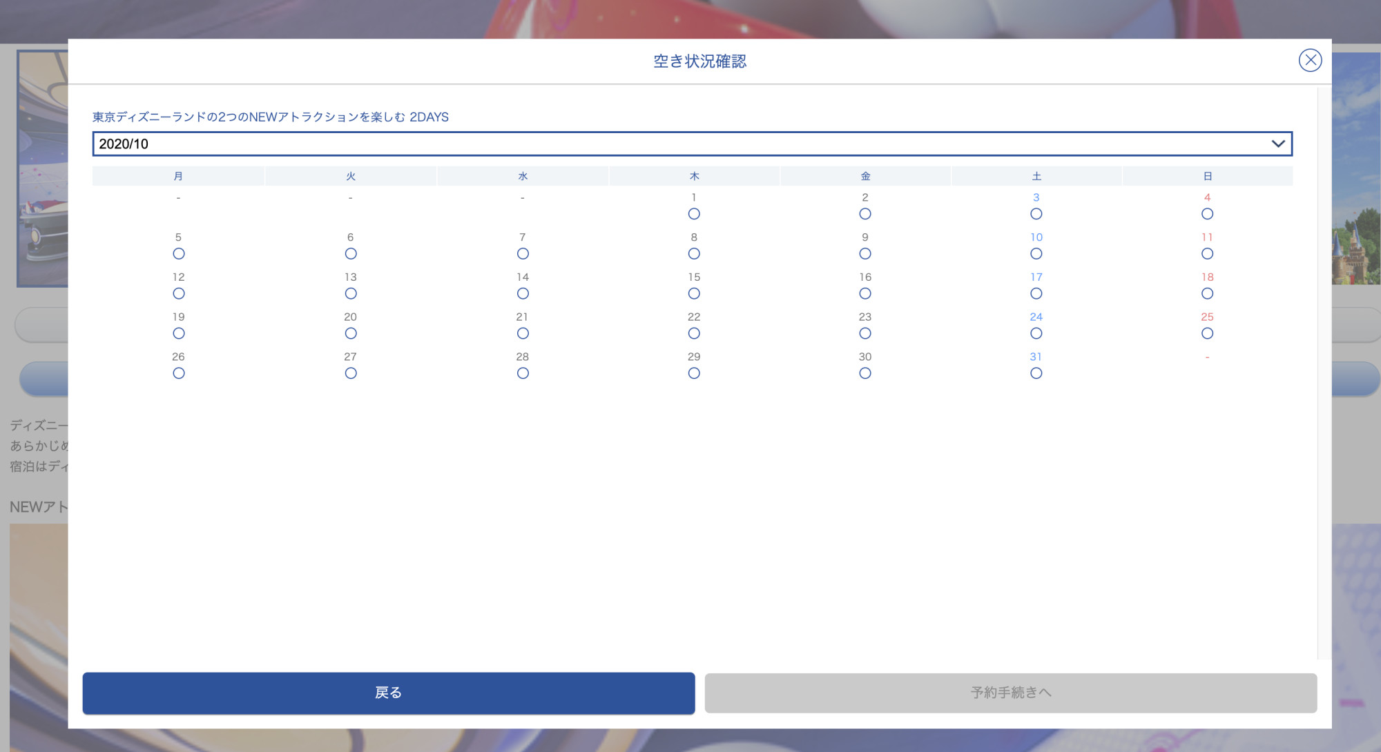Select availability circle for October 9
The height and width of the screenshot is (752, 1381).
[865, 254]
